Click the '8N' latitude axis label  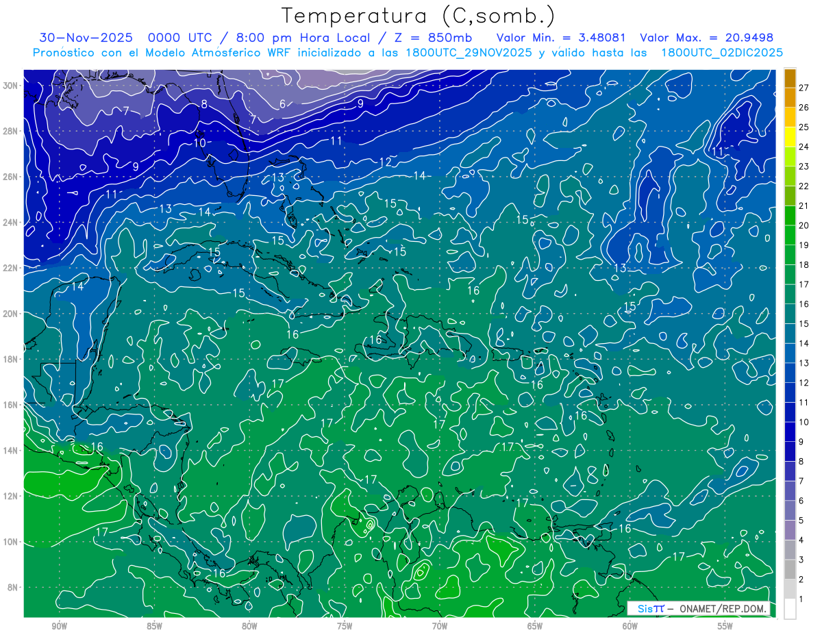click(13, 588)
